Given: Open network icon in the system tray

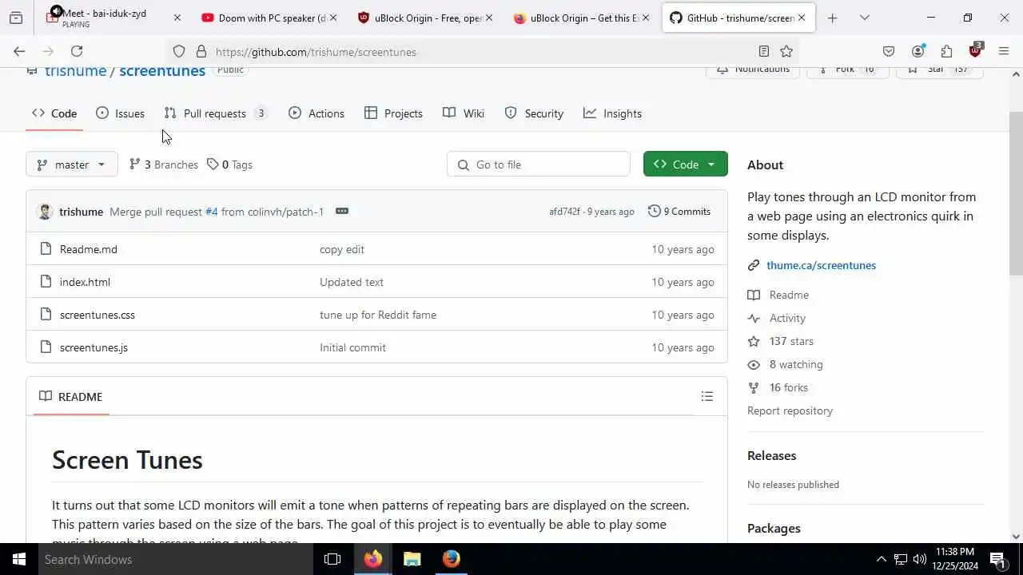Looking at the screenshot, I should tap(900, 559).
